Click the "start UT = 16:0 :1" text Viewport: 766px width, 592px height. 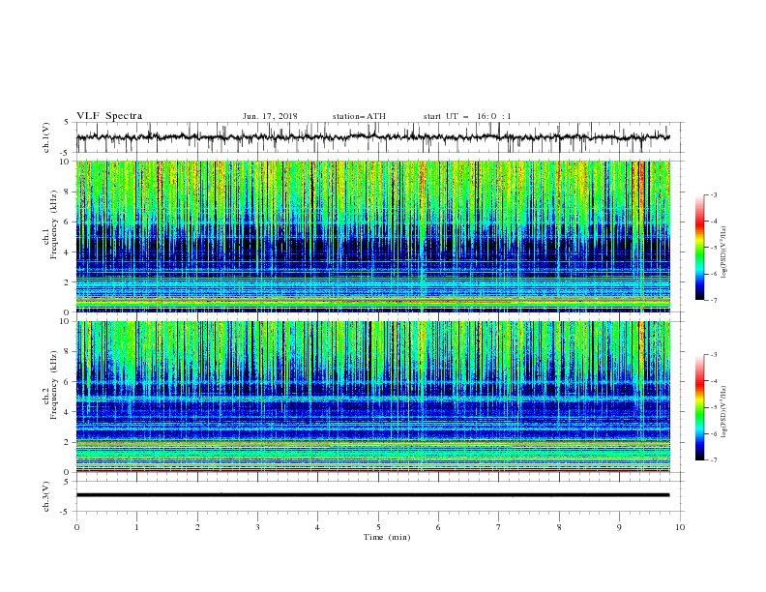[467, 116]
